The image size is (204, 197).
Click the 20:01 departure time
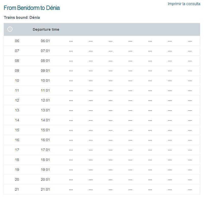click(x=45, y=179)
